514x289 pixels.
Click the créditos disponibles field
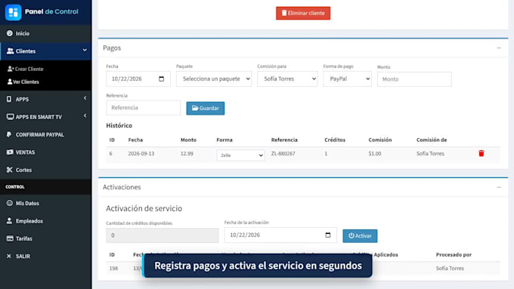pyautogui.click(x=163, y=235)
